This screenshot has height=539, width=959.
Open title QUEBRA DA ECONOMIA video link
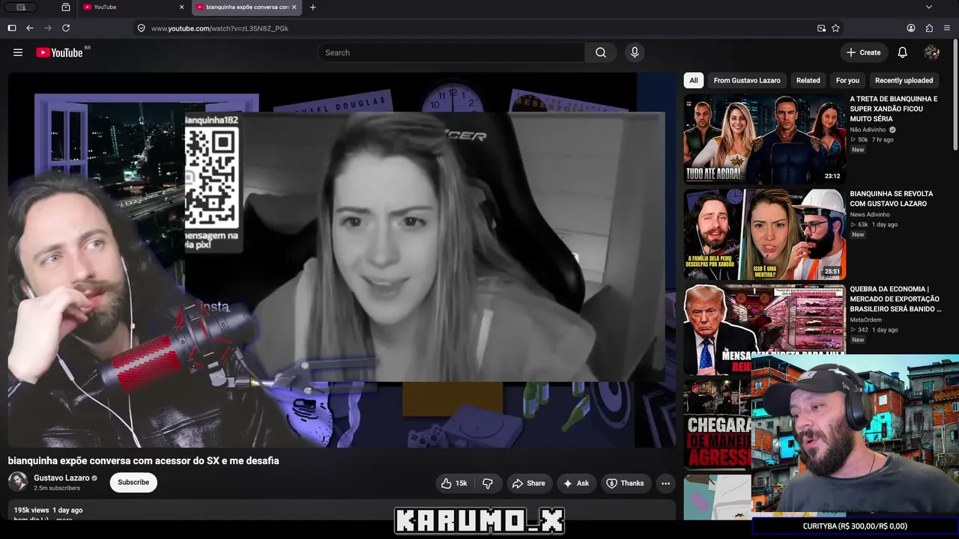895,299
